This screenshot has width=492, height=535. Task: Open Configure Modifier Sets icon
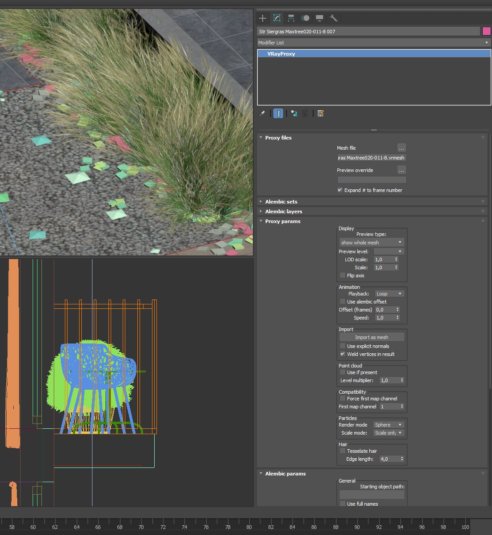[x=321, y=113]
